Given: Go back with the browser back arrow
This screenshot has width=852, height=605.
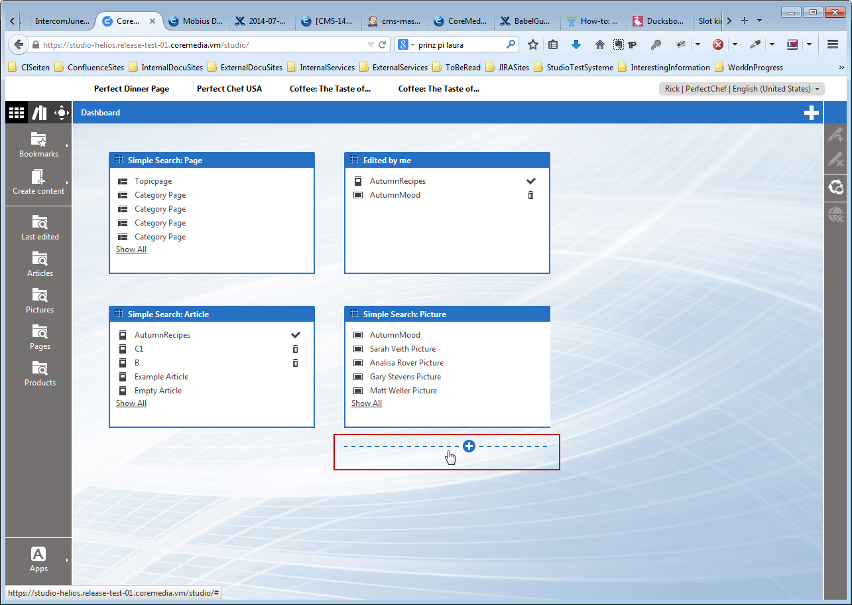Looking at the screenshot, I should click(19, 44).
